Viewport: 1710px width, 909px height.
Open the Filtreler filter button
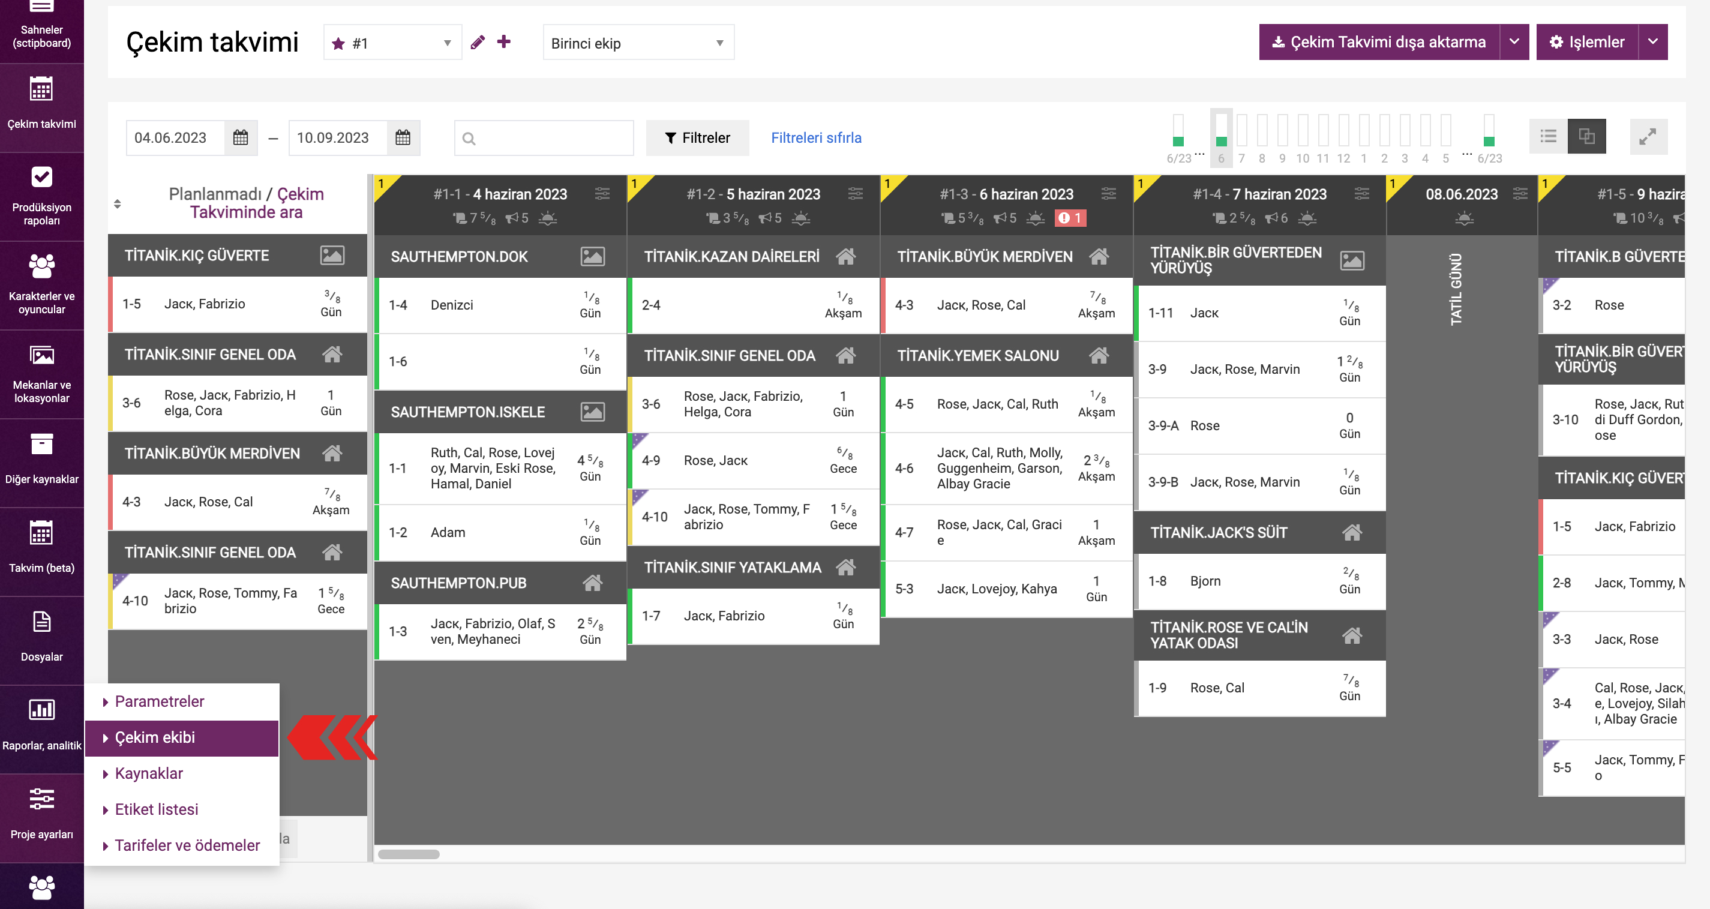[697, 137]
